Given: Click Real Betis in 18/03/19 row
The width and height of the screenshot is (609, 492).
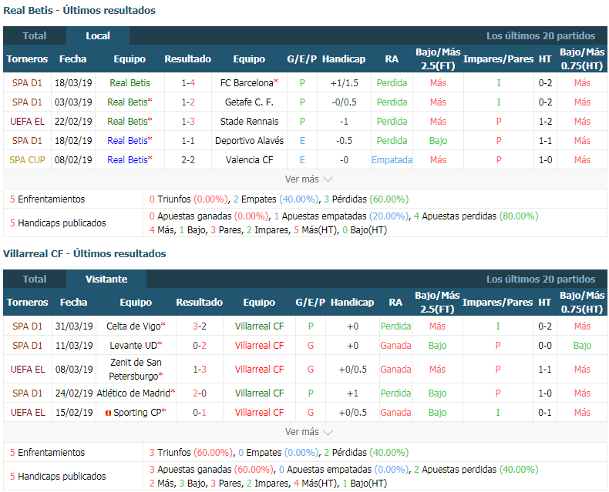Looking at the screenshot, I should tap(130, 82).
